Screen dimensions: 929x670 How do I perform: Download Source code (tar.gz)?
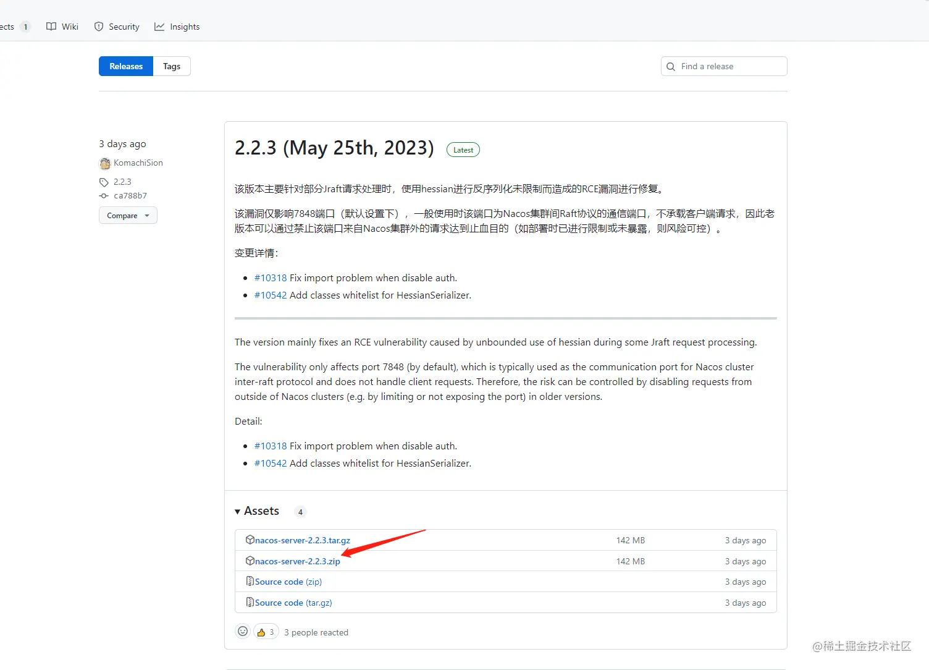point(293,603)
